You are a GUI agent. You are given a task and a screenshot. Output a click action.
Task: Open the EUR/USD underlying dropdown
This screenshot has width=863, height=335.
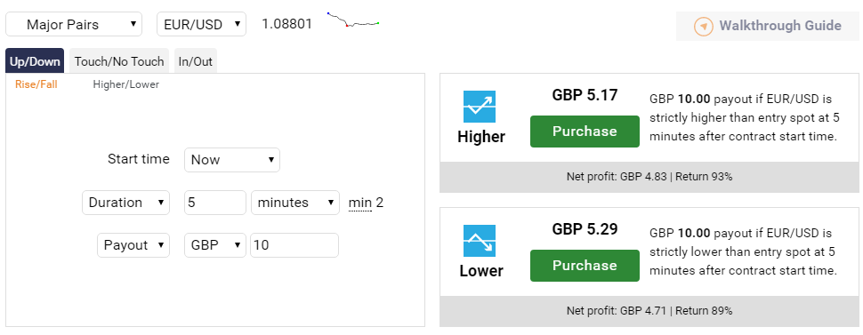(x=201, y=24)
